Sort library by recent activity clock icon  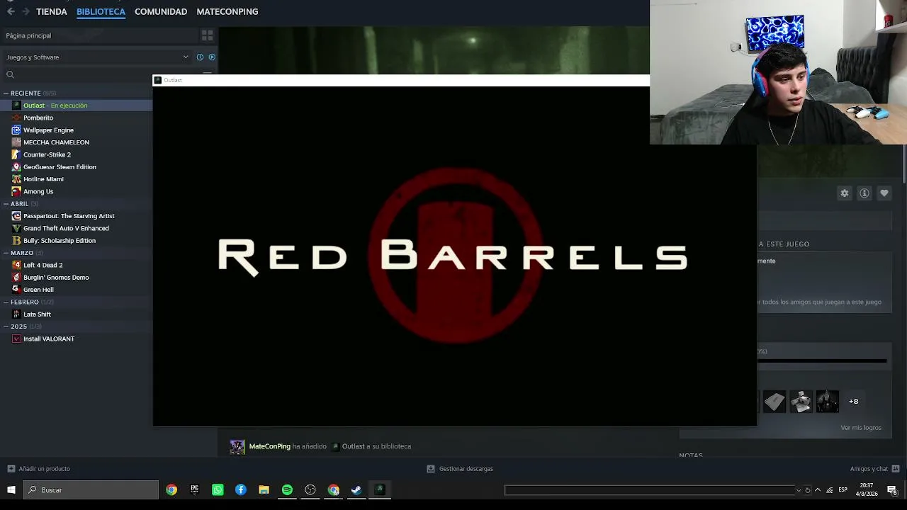click(x=200, y=57)
